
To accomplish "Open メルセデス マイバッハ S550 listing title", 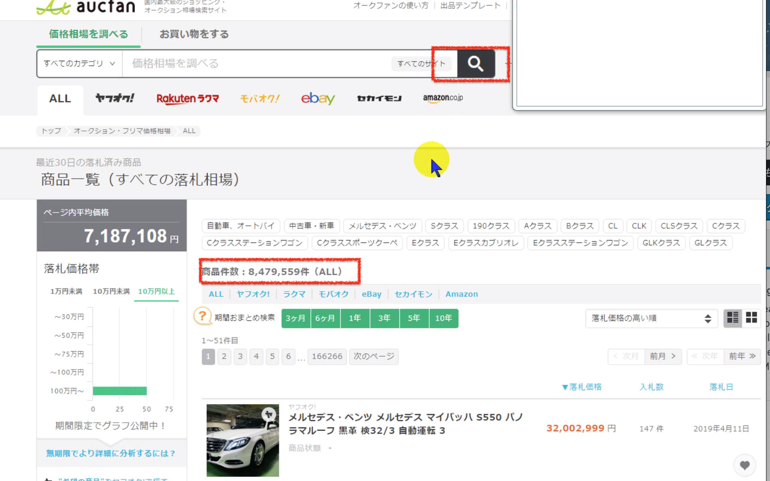I will (406, 424).
